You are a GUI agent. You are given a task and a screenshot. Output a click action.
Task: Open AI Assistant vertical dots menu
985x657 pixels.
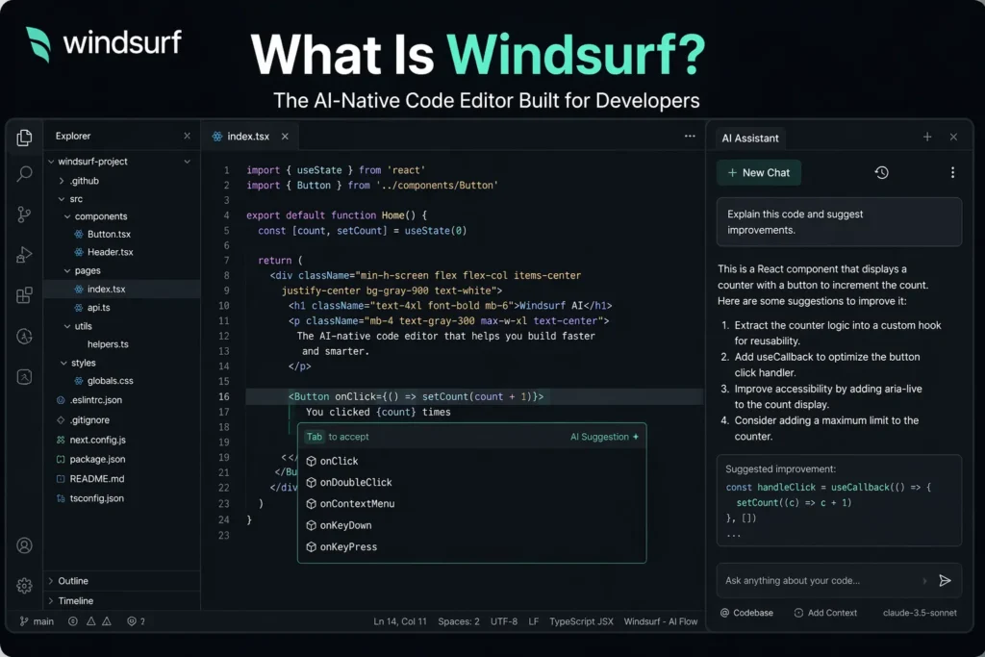[x=952, y=173]
